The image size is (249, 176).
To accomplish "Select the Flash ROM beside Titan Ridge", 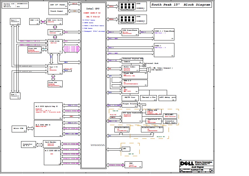I will point(35,50).
